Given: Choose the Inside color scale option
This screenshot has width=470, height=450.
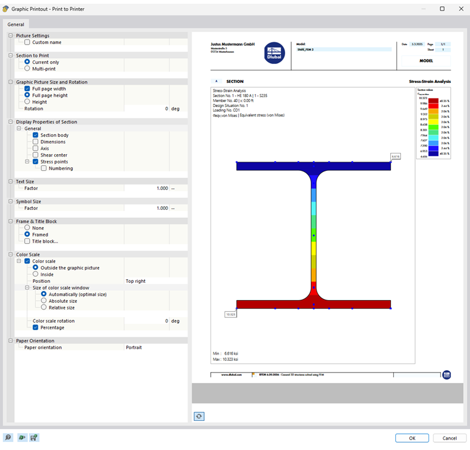Looking at the screenshot, I should [x=35, y=274].
